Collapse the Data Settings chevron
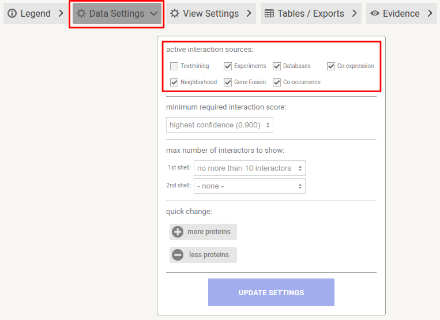The height and width of the screenshot is (320, 440). click(x=153, y=13)
